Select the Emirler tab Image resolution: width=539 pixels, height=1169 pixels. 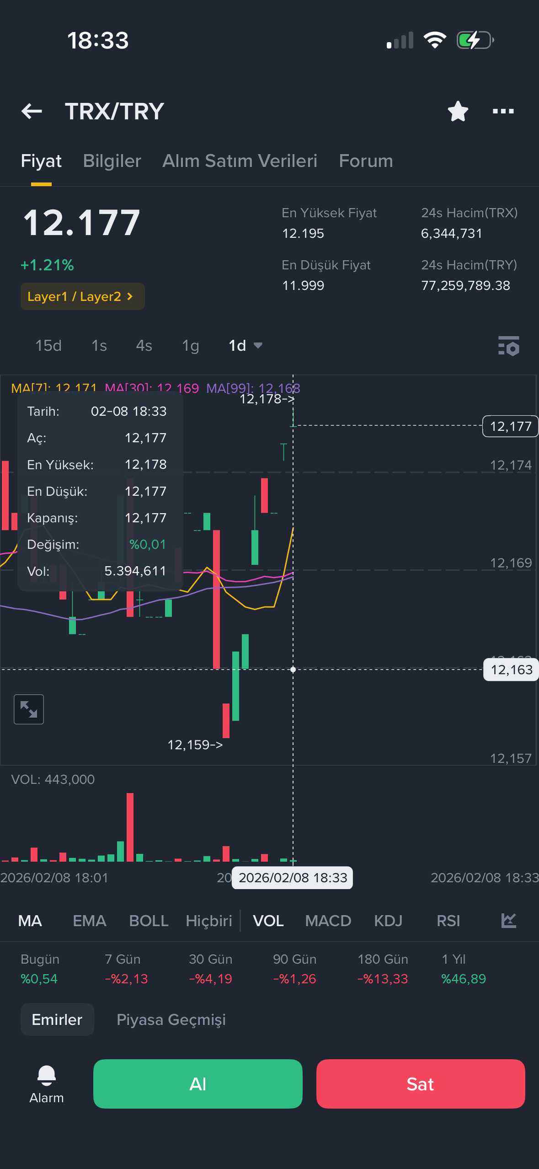coord(57,1019)
